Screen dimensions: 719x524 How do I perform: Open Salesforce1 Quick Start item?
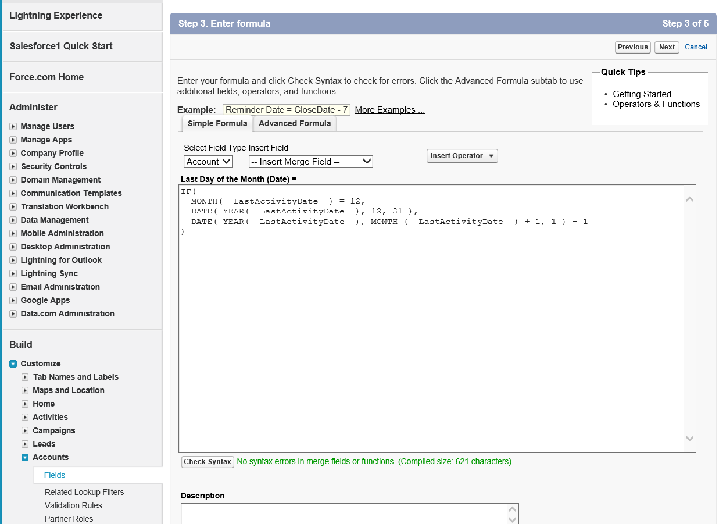pos(61,47)
